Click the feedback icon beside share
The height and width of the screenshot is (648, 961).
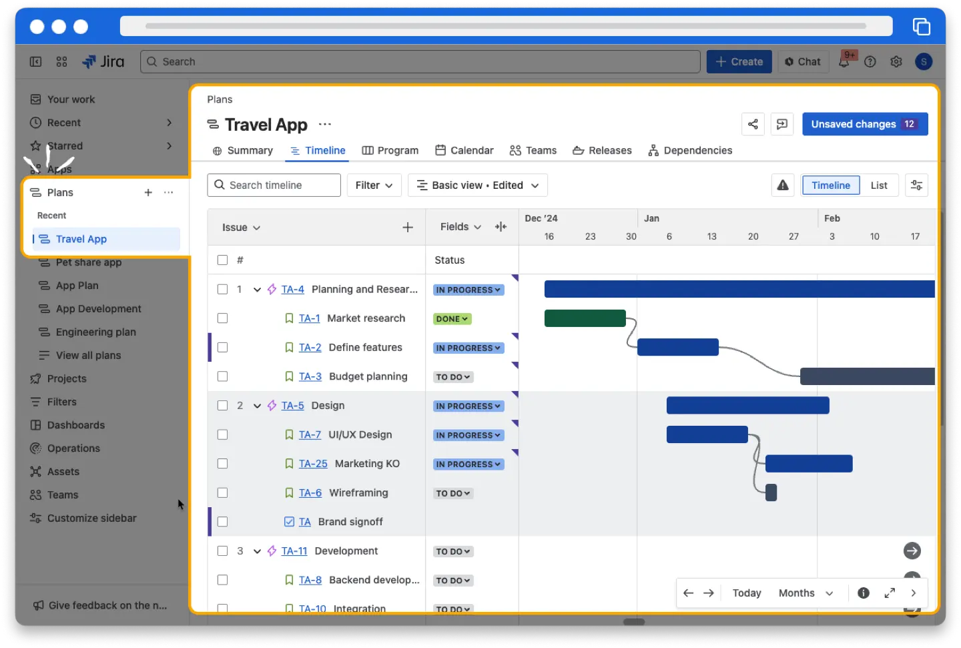pyautogui.click(x=782, y=124)
